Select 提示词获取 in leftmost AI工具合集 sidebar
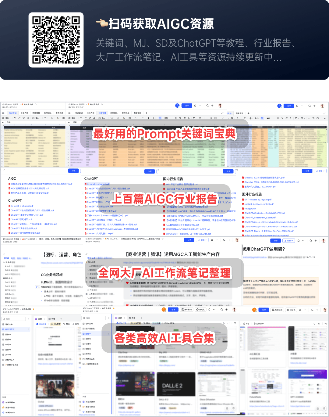This screenshot has height=417, width=329. 16,329
